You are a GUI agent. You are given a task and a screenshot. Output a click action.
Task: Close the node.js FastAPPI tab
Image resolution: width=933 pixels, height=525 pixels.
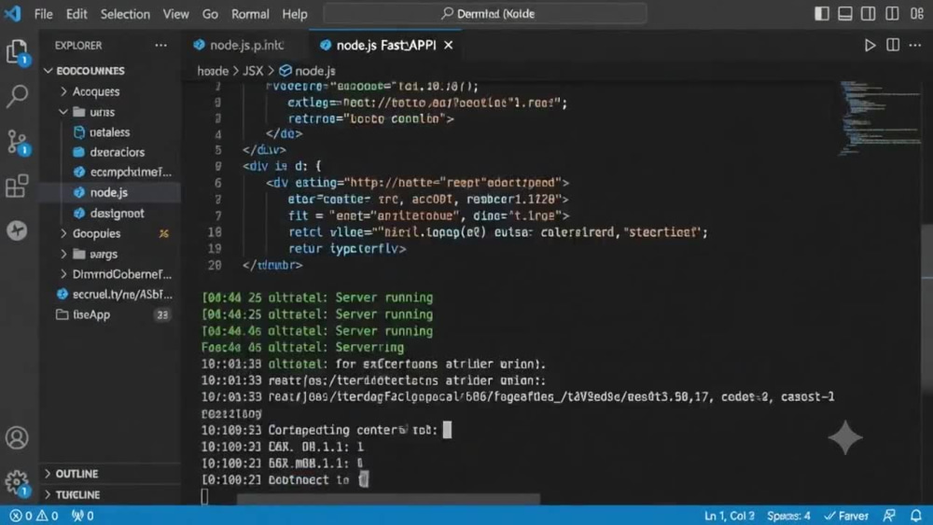449,45
